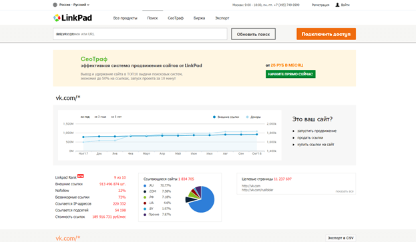
Task: Click the orange Подключить доступ button
Action: point(326,34)
